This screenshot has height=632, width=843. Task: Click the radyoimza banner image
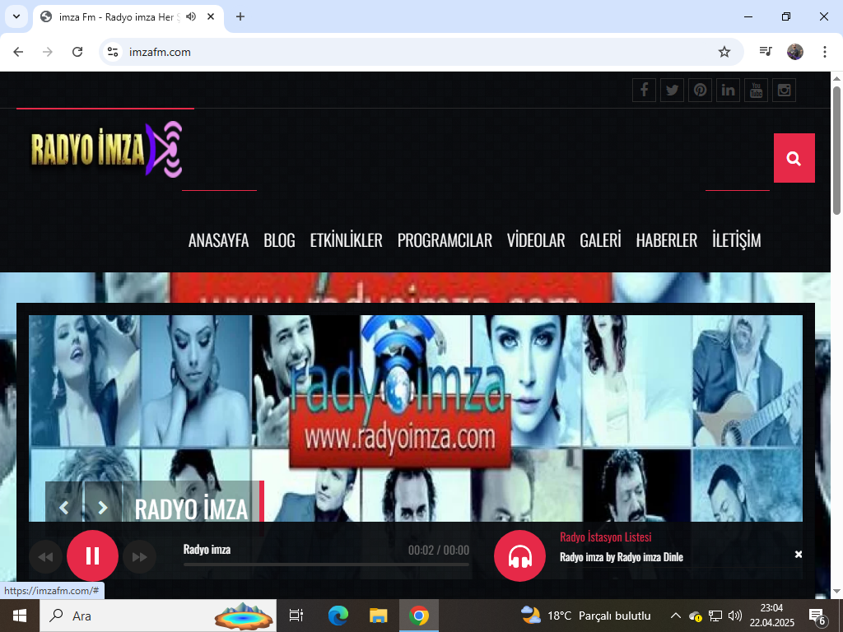[416, 418]
